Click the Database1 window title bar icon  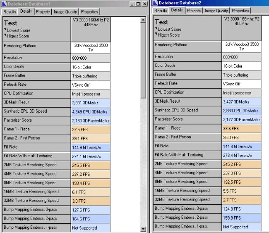4,4
